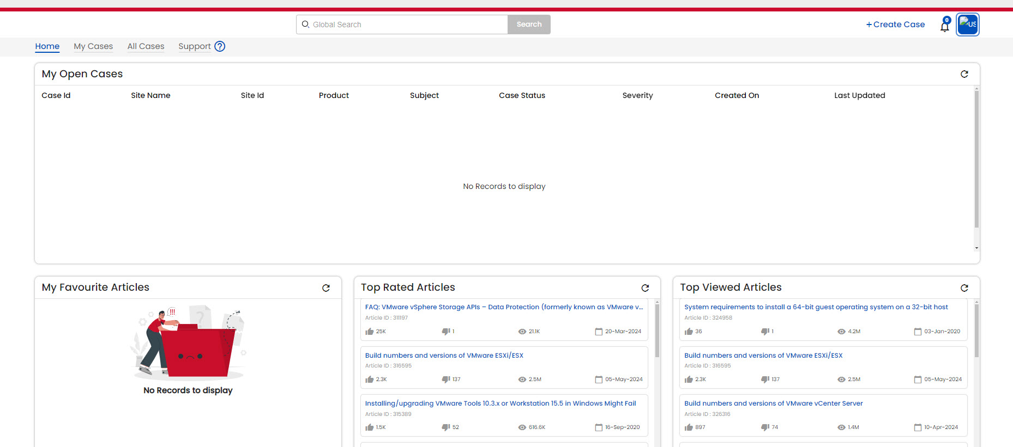The width and height of the screenshot is (1013, 447).
Task: Click the Last Updated column header
Action: 859,95
